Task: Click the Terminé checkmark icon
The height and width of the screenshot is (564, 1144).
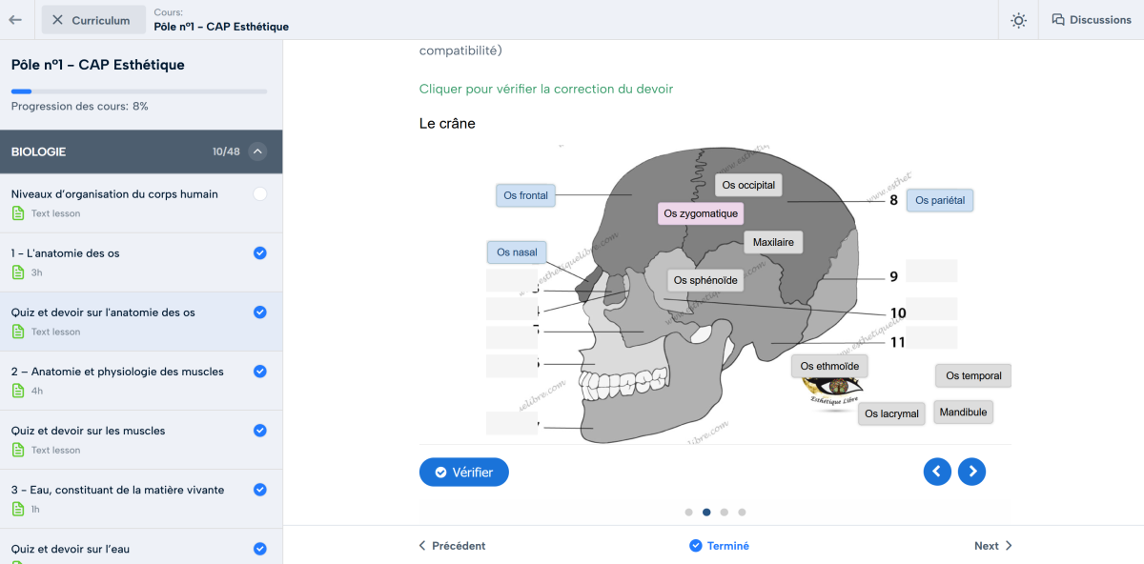Action: pos(696,546)
